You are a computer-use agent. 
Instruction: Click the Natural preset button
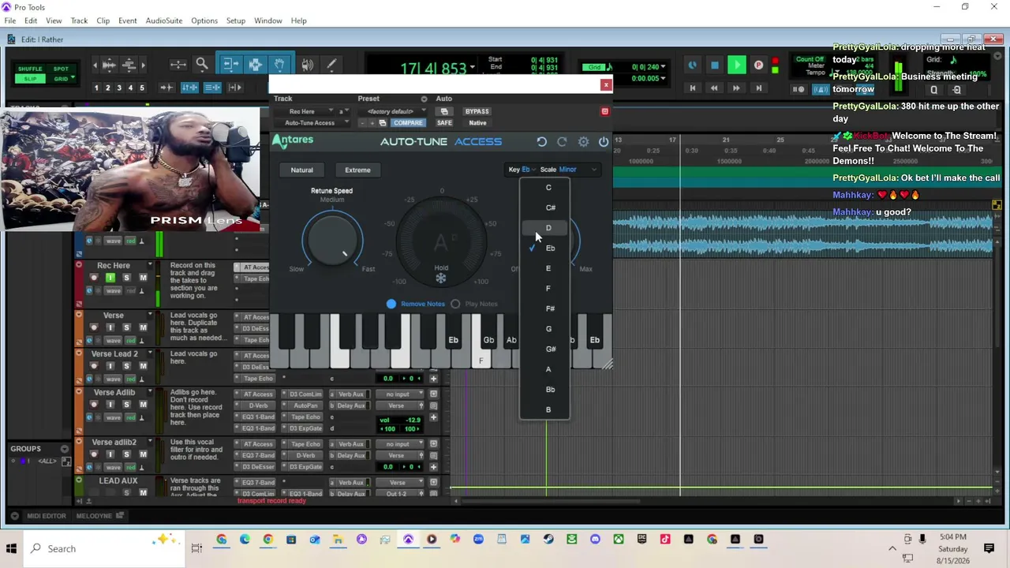(x=302, y=170)
